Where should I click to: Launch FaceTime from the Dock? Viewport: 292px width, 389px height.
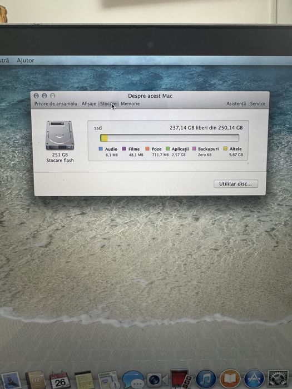(157, 380)
